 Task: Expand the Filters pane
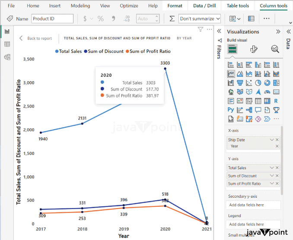click(x=219, y=31)
